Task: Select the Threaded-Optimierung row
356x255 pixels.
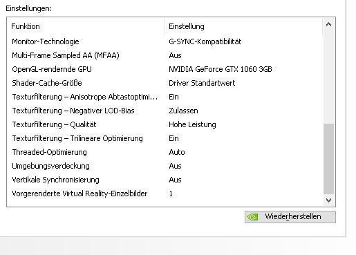Action: [165, 152]
